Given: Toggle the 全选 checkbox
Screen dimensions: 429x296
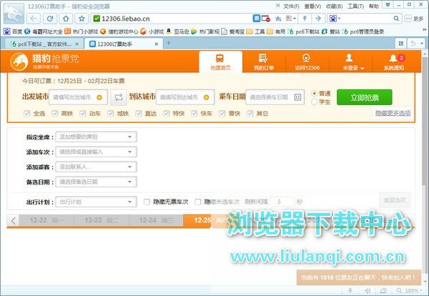Looking at the screenshot, I should click(x=27, y=113).
